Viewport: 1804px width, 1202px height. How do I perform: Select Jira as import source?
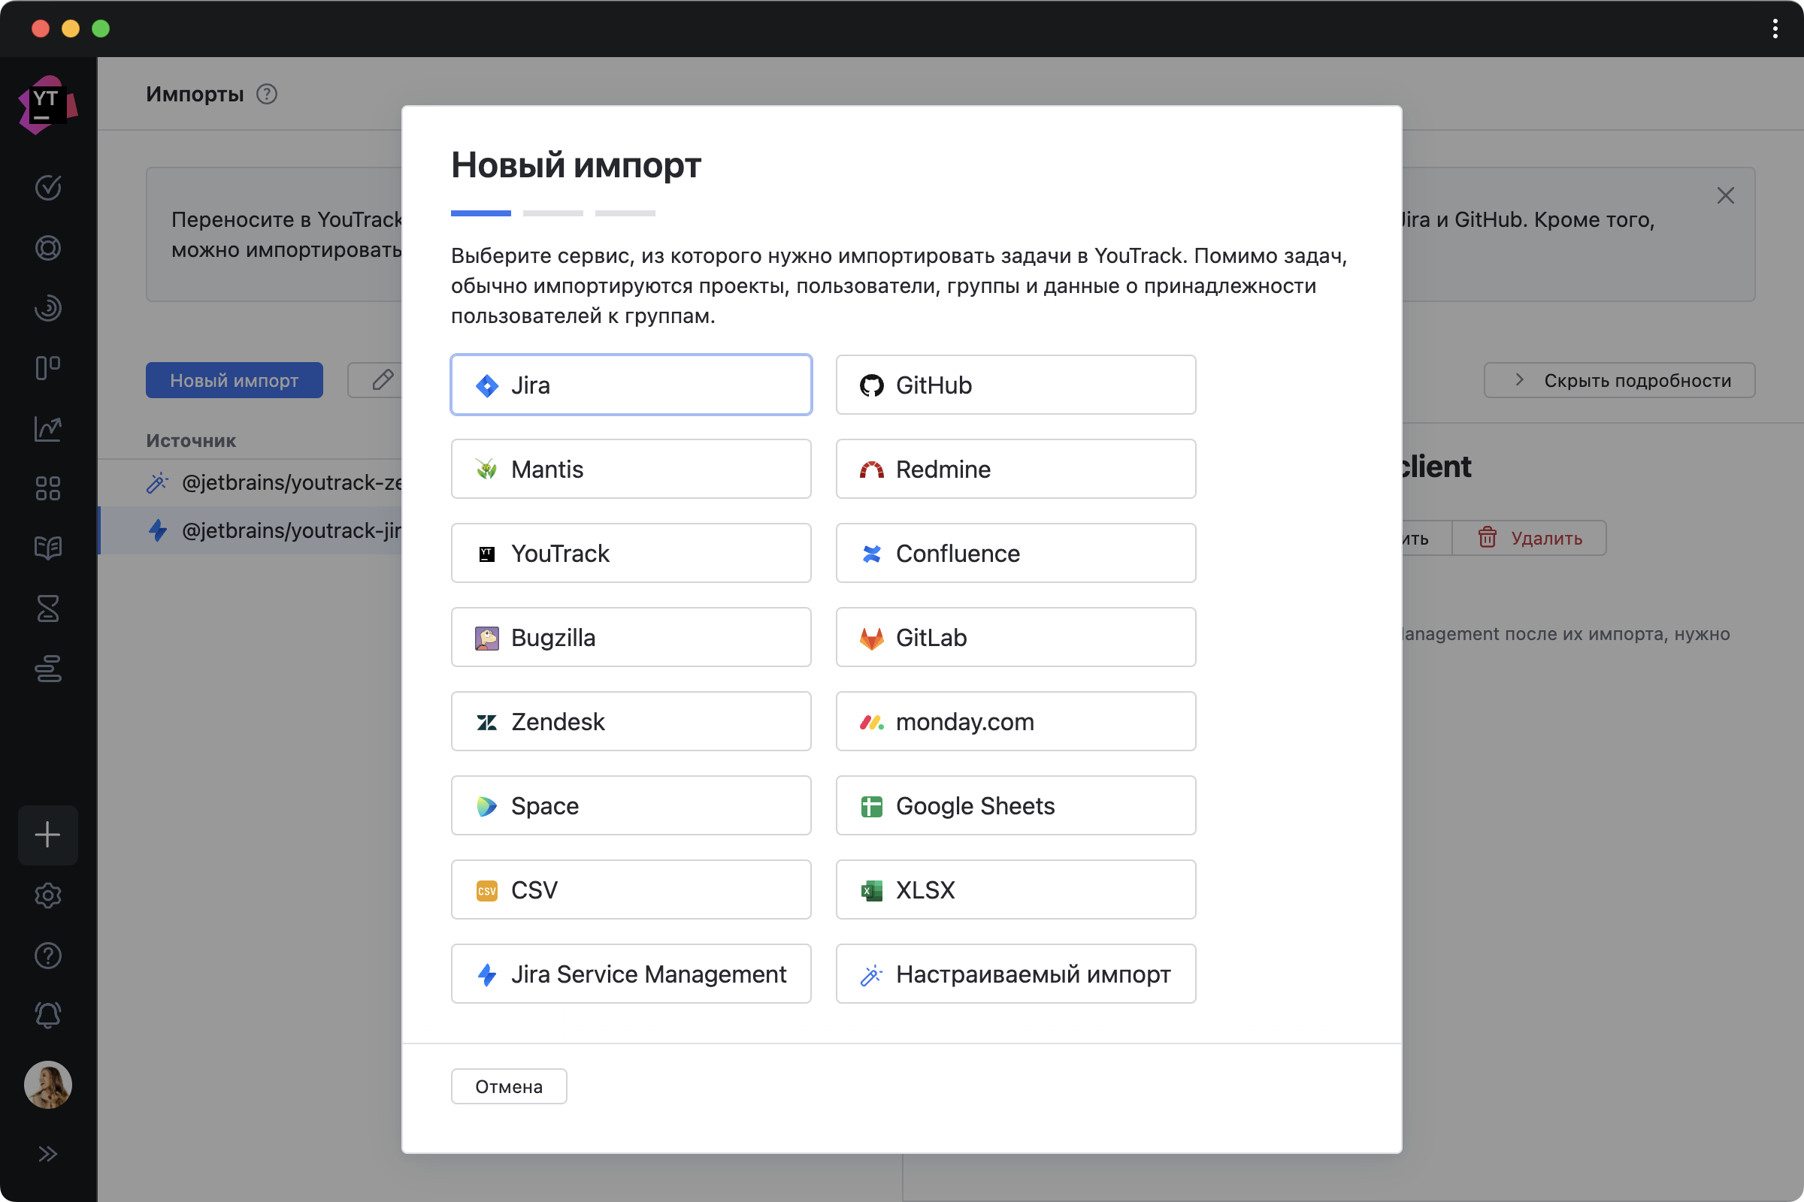coord(631,385)
